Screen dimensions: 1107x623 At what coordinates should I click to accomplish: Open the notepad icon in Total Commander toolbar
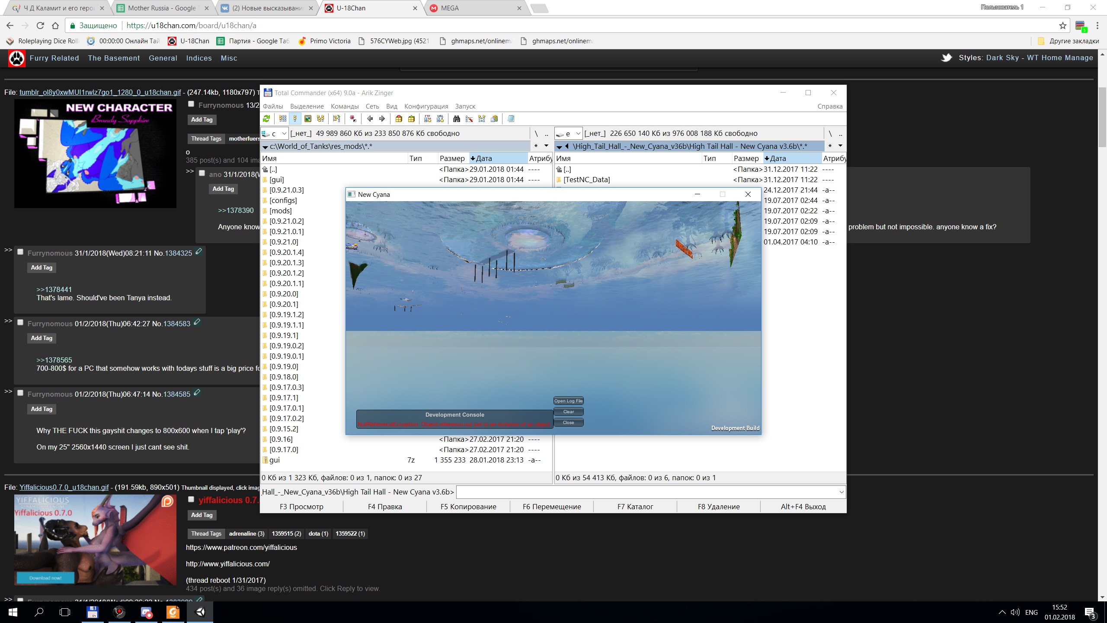511,119
